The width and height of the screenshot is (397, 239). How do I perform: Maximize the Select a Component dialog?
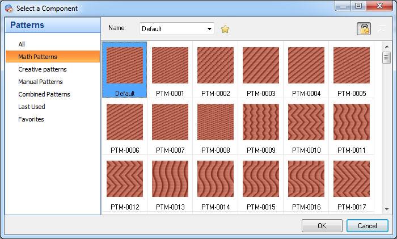tap(358, 6)
